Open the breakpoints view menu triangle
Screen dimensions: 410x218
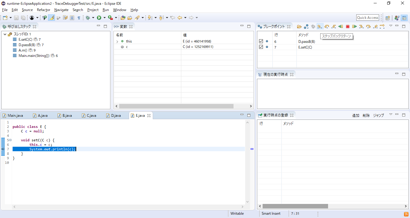[391, 26]
